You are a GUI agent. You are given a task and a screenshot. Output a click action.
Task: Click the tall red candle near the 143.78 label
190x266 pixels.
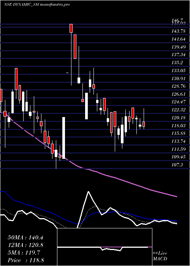[x=75, y=47]
